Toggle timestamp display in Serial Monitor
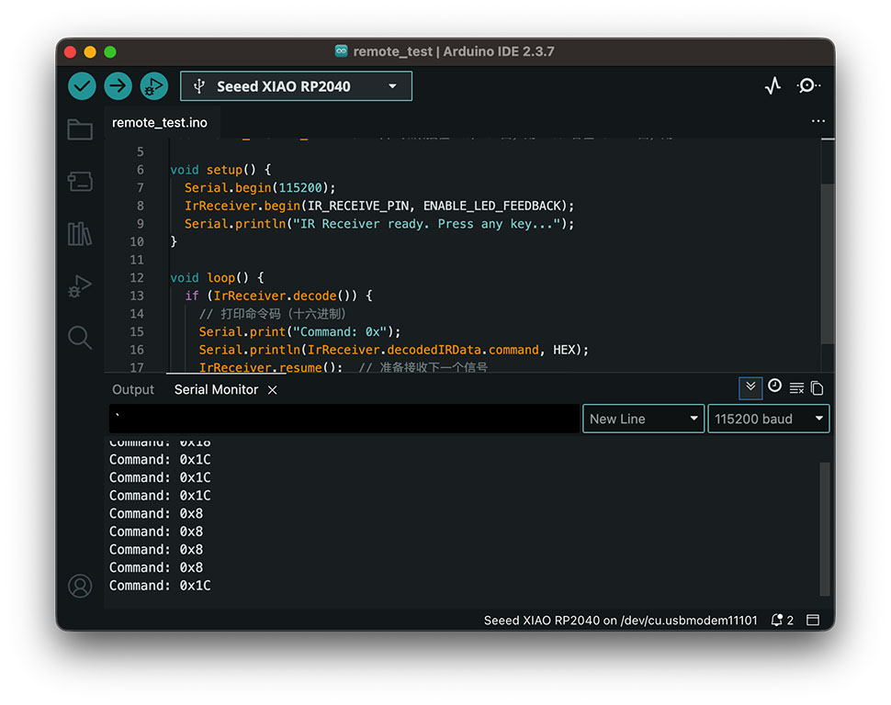Image resolution: width=891 pixels, height=705 pixels. [774, 386]
